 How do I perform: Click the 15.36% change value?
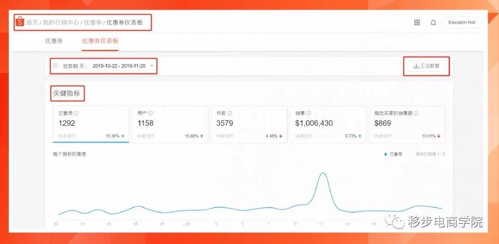click(x=113, y=136)
